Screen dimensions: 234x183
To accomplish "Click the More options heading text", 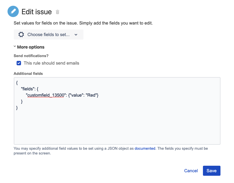I will (31, 47).
